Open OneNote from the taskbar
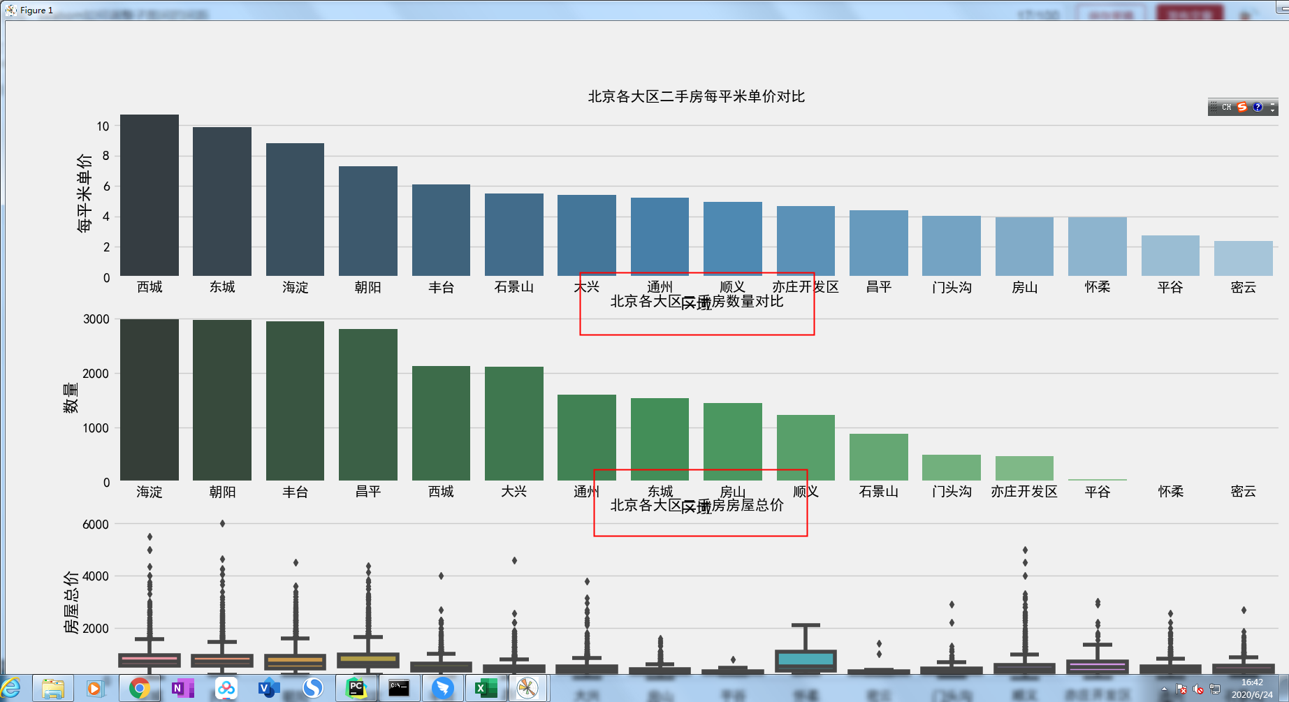The image size is (1289, 702). click(x=182, y=689)
